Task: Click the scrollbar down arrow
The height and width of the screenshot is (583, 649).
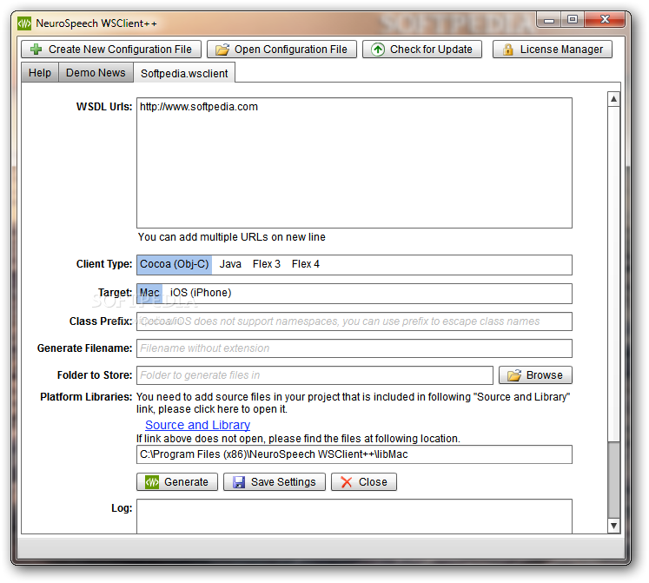Action: [614, 526]
